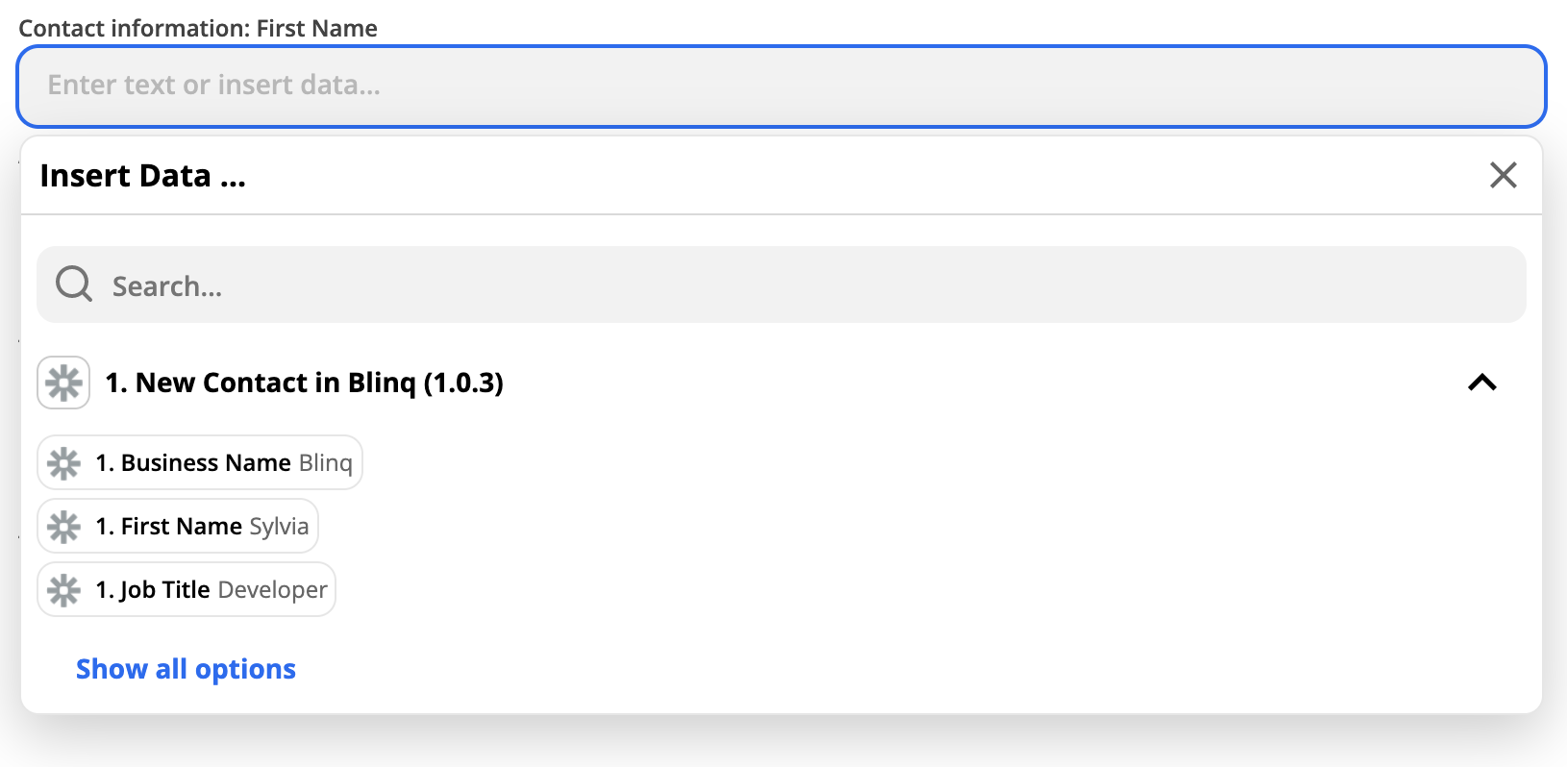This screenshot has height=767, width=1567.
Task: Click the Contact information: First Name label
Action: [198, 28]
